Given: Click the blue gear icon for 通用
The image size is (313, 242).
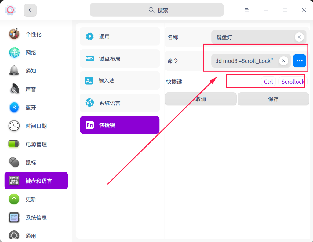Looking at the screenshot, I should [x=90, y=36].
